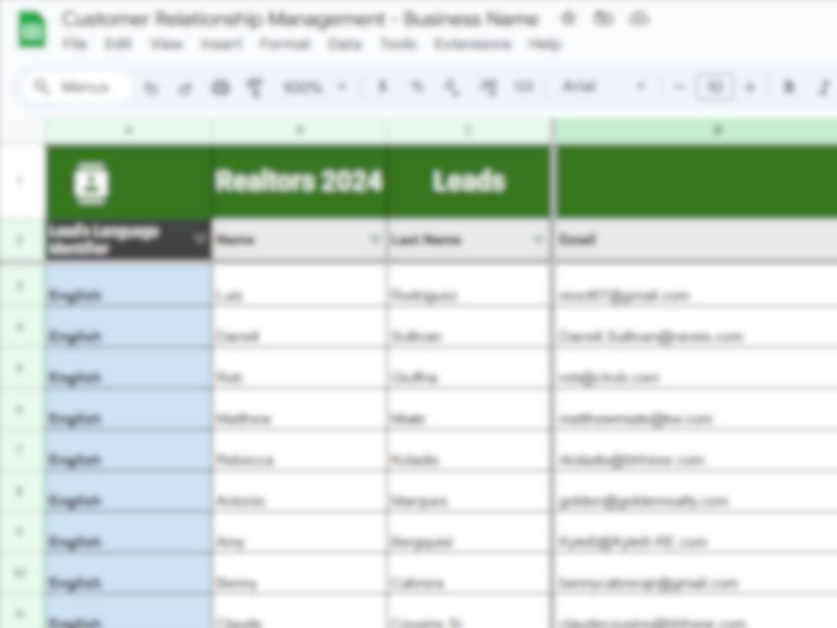837x628 pixels.
Task: Decrease font size with the minus button
Action: pos(679,86)
